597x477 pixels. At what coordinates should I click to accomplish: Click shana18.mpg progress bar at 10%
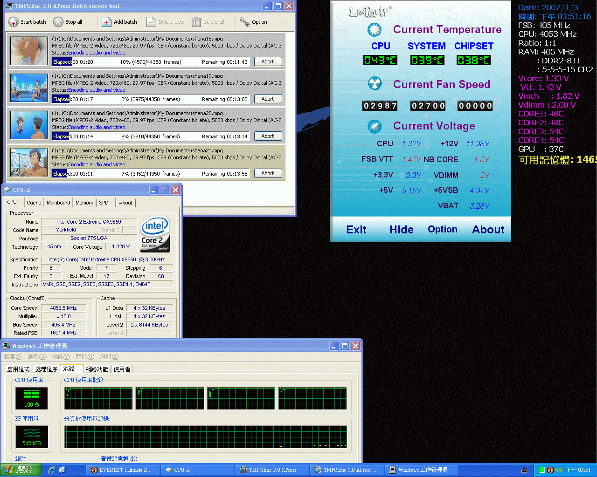[151, 62]
